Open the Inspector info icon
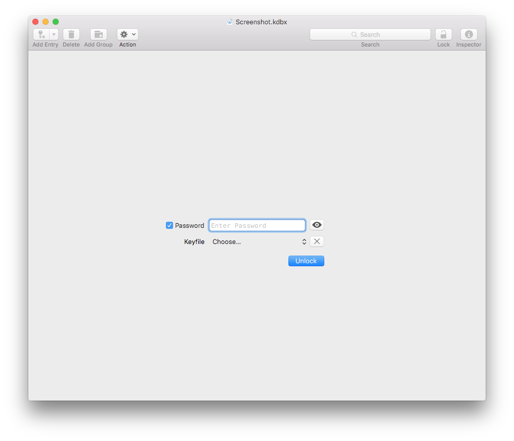The height and width of the screenshot is (441, 514). click(x=468, y=34)
